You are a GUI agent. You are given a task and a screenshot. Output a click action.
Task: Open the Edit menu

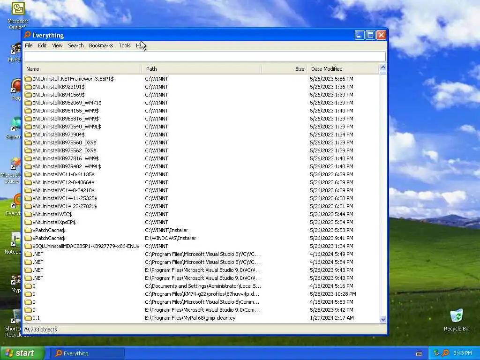42,45
